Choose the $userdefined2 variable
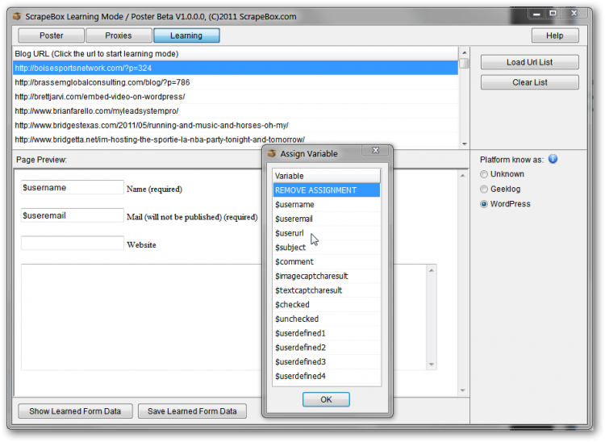This screenshot has height=442, width=605. 327,347
